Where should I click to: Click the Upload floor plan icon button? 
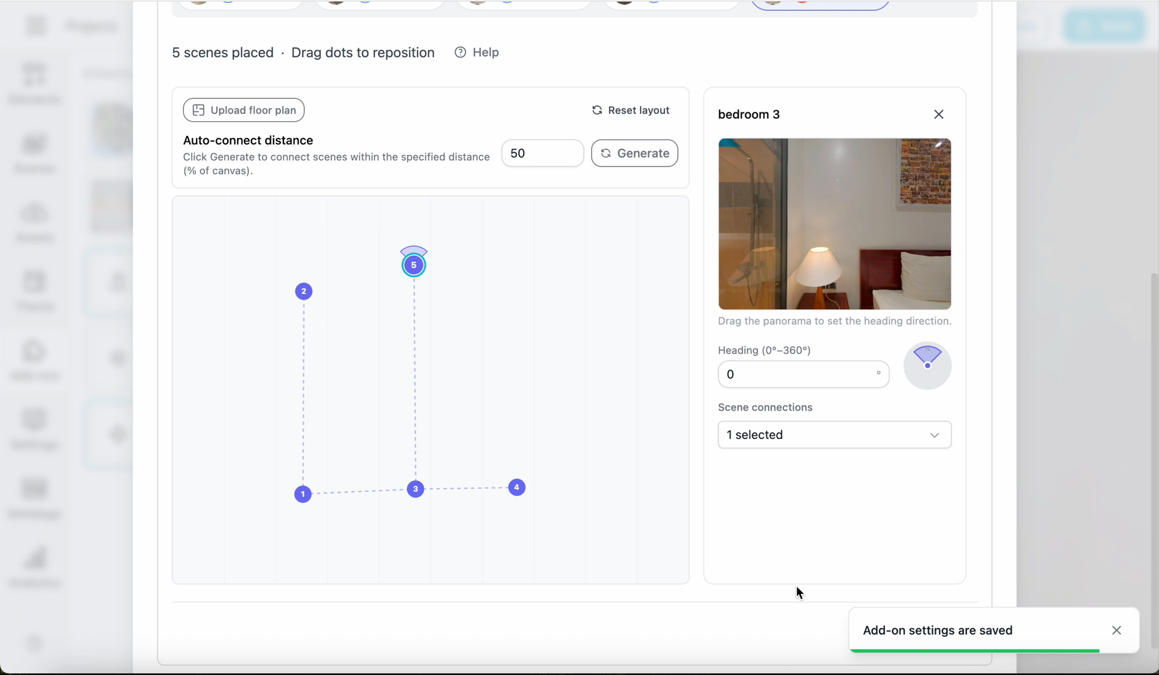pos(198,110)
